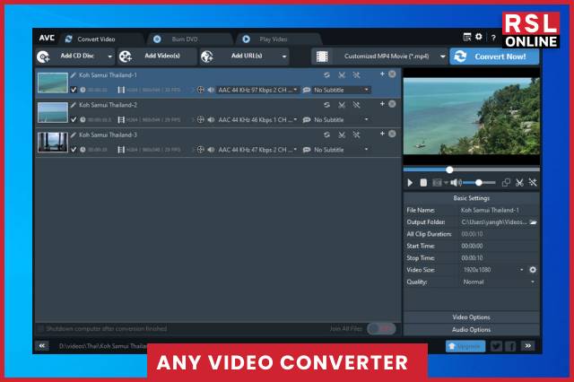
Task: Click the plus icon for Koh Samui Thailand-3
Action: (382, 134)
